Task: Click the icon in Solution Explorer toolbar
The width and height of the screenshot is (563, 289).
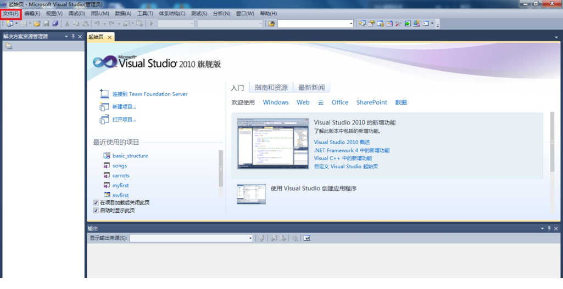Action: point(9,46)
